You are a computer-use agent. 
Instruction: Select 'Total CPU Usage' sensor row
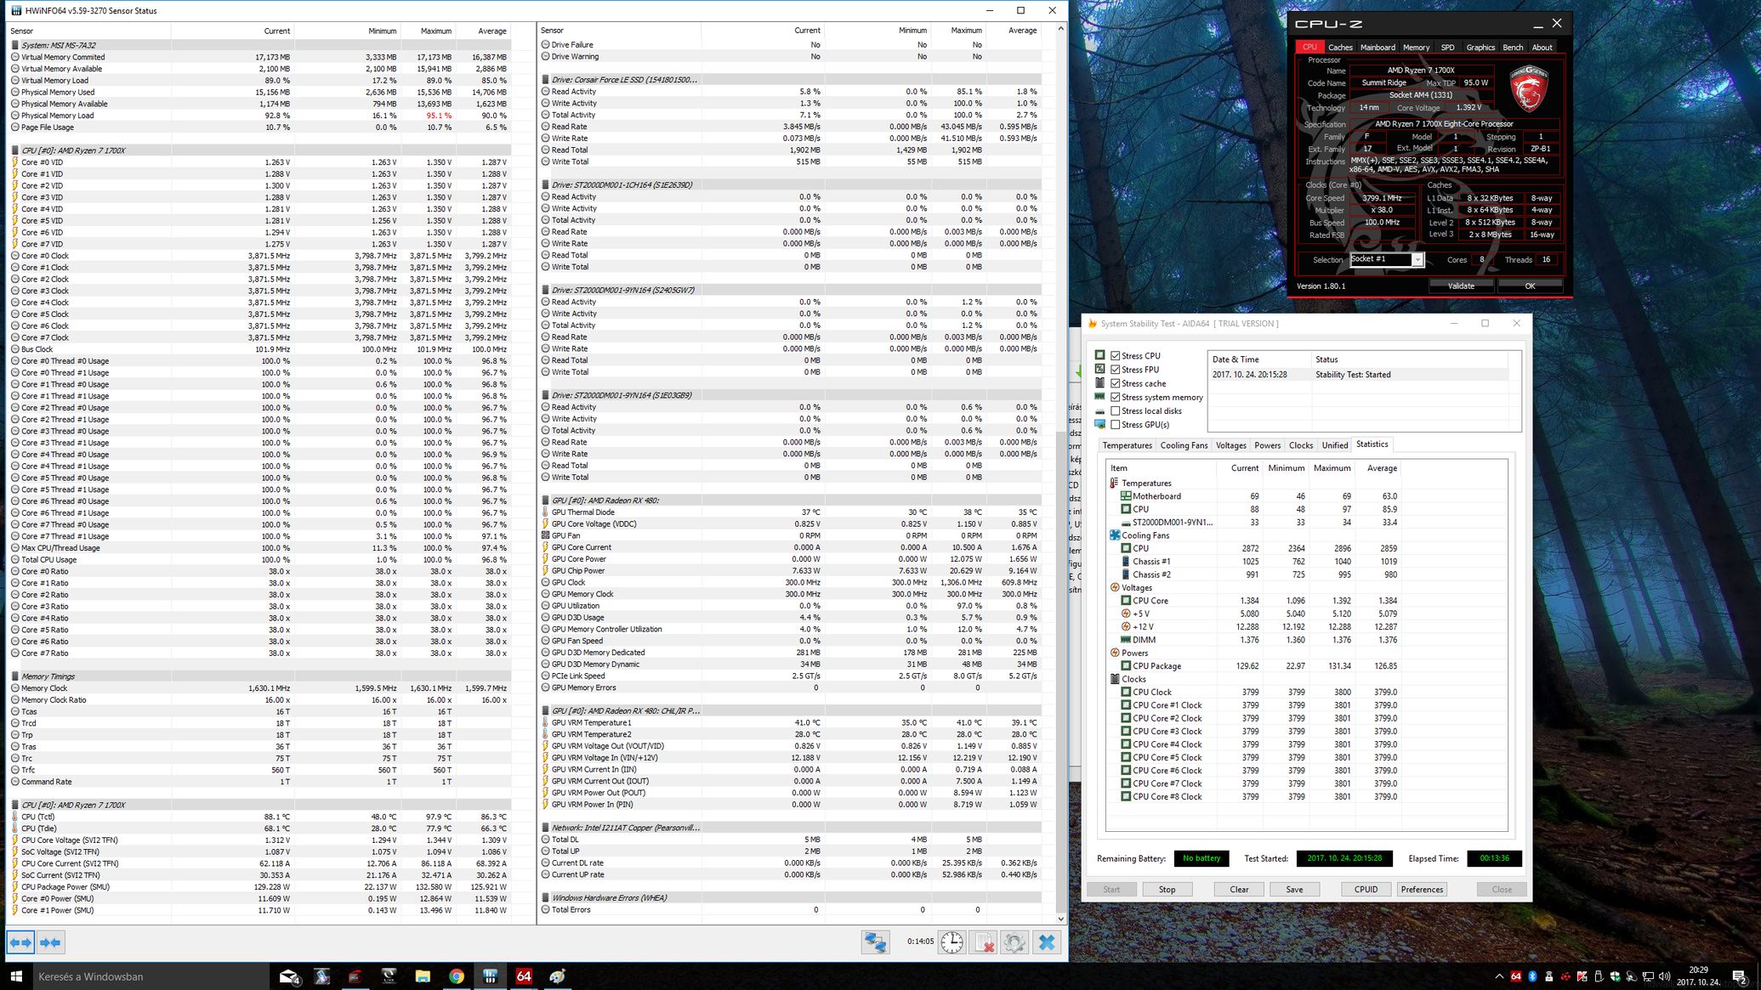click(259, 560)
